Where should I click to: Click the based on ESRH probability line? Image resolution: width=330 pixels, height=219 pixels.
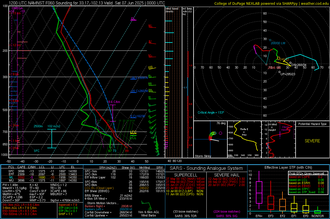click(x=307, y=183)
